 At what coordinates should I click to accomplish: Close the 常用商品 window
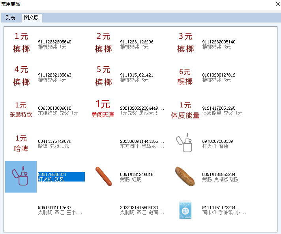click(x=276, y=4)
